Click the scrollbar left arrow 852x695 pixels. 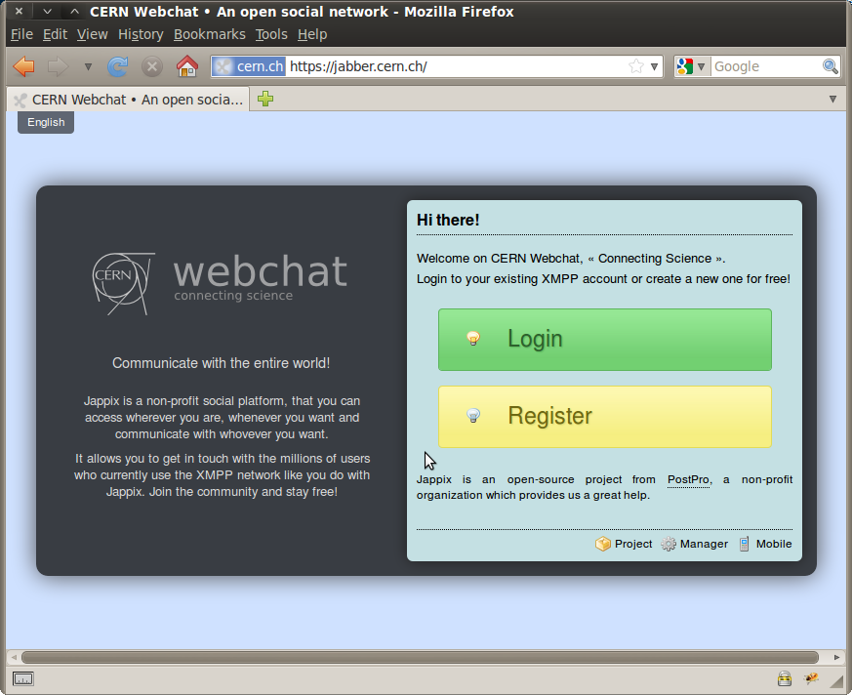14,657
